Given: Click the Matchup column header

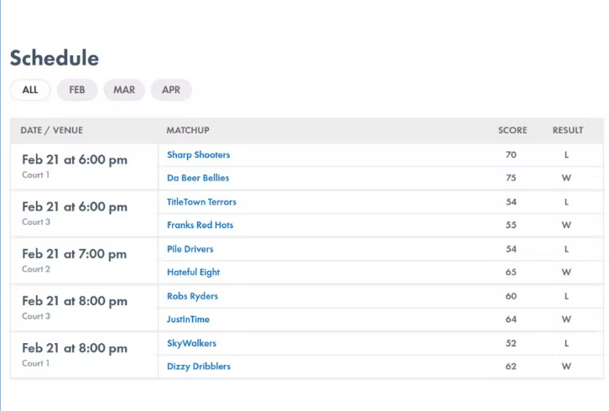Looking at the screenshot, I should pyautogui.click(x=188, y=131).
